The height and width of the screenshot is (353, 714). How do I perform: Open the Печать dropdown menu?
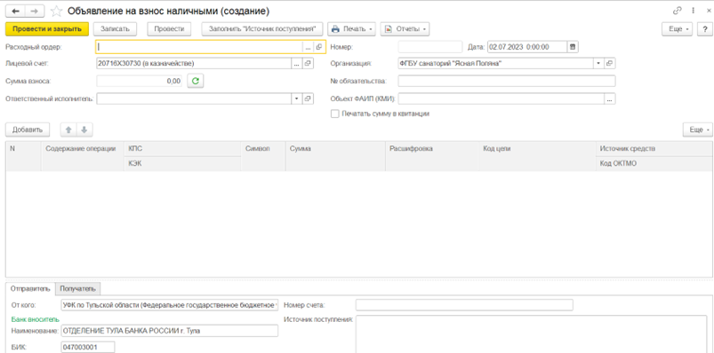[x=351, y=28]
